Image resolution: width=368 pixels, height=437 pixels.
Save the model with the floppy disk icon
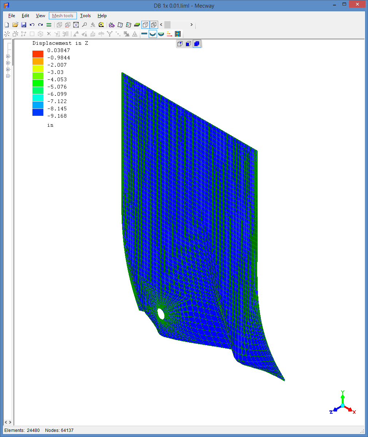24,25
